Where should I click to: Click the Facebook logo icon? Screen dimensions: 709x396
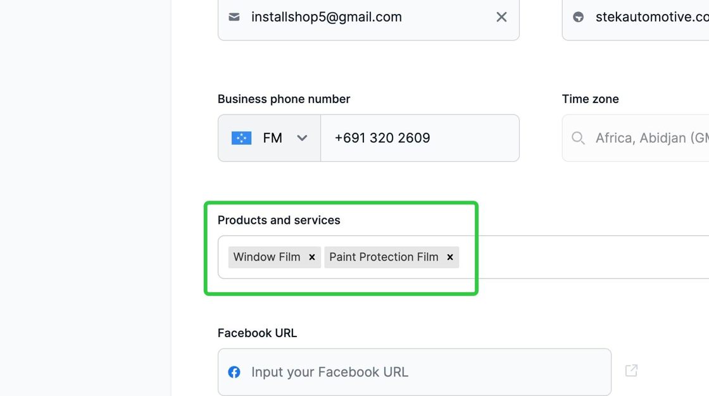coord(234,372)
